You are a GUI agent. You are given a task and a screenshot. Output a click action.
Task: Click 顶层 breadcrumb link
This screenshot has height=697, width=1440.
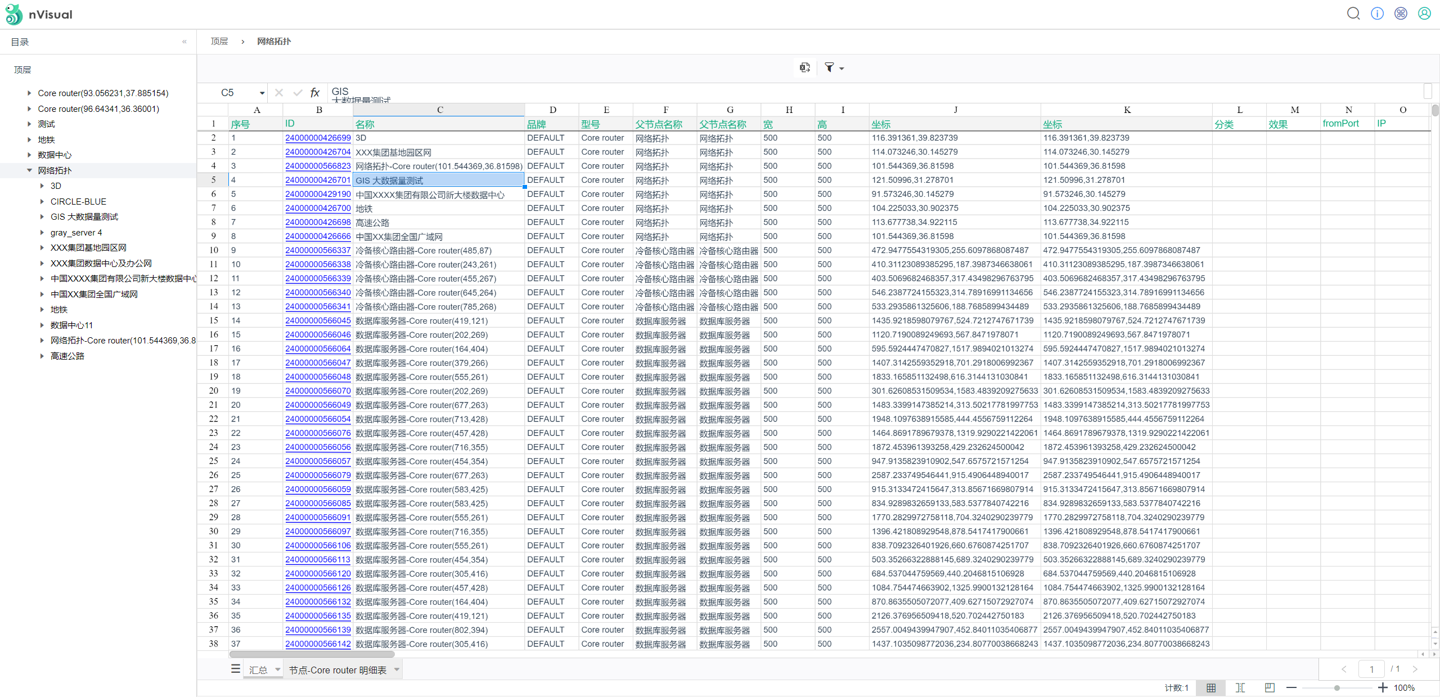point(219,41)
